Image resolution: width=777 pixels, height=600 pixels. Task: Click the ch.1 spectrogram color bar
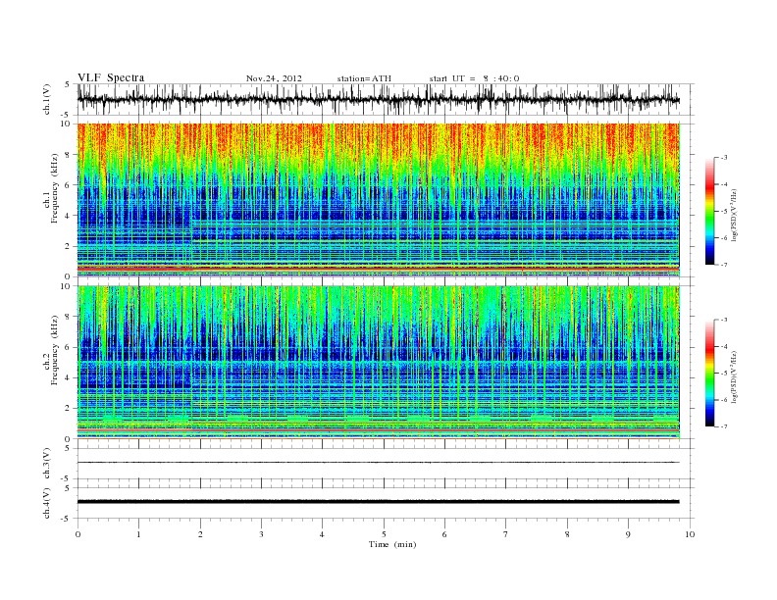[x=709, y=211]
